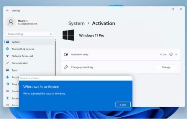
Task: Click the Time & language globe icon
Action: (x=7, y=84)
